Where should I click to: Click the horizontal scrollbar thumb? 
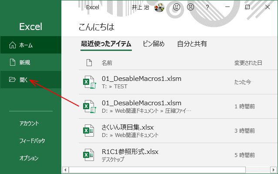pos(157,170)
